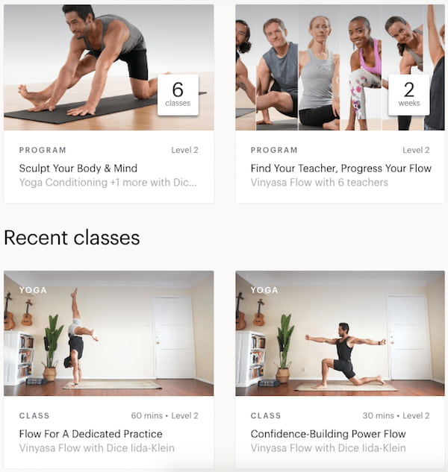Click the 6 classes badge
Viewport: 448px width, 472px height.
[178, 95]
